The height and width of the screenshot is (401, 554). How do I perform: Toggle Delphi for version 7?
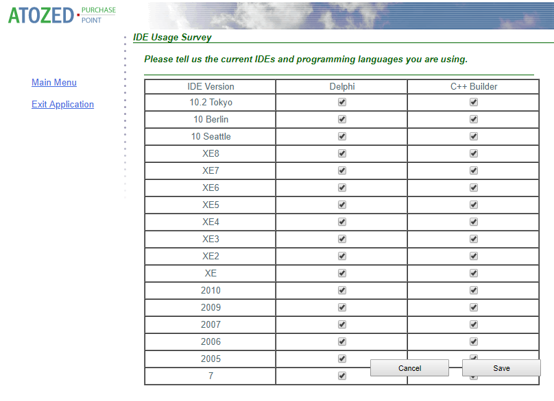[x=341, y=375]
